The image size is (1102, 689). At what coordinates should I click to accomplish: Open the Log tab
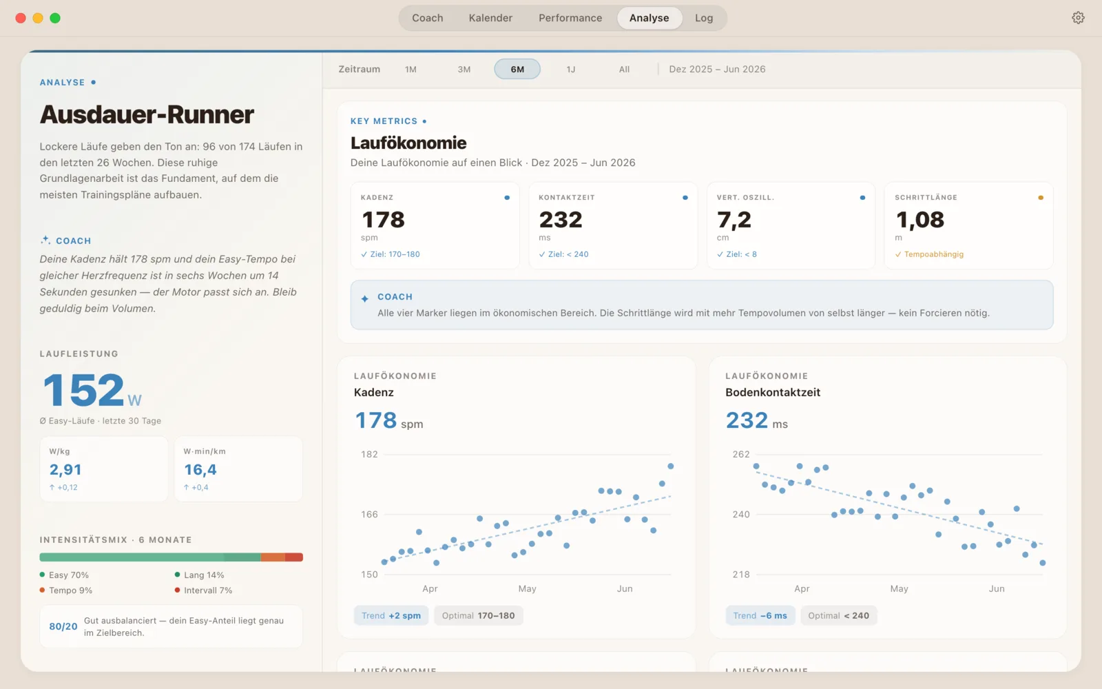(704, 18)
